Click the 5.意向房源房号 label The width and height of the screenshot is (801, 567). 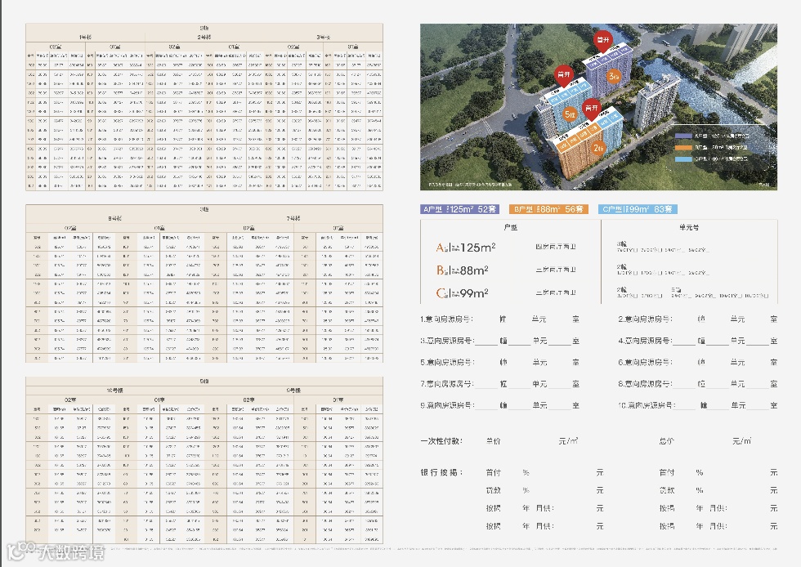[446, 362]
